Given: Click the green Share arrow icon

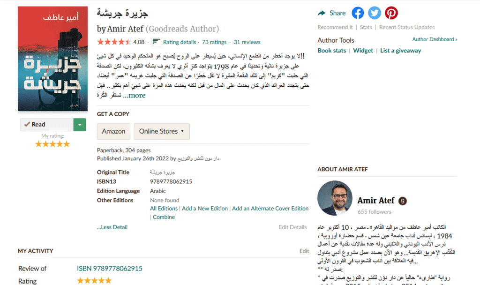Looking at the screenshot, I should point(322,13).
